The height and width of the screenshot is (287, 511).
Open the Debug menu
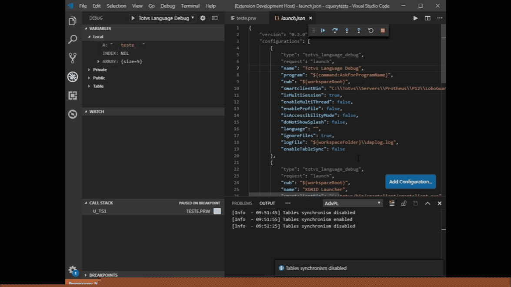(x=168, y=6)
